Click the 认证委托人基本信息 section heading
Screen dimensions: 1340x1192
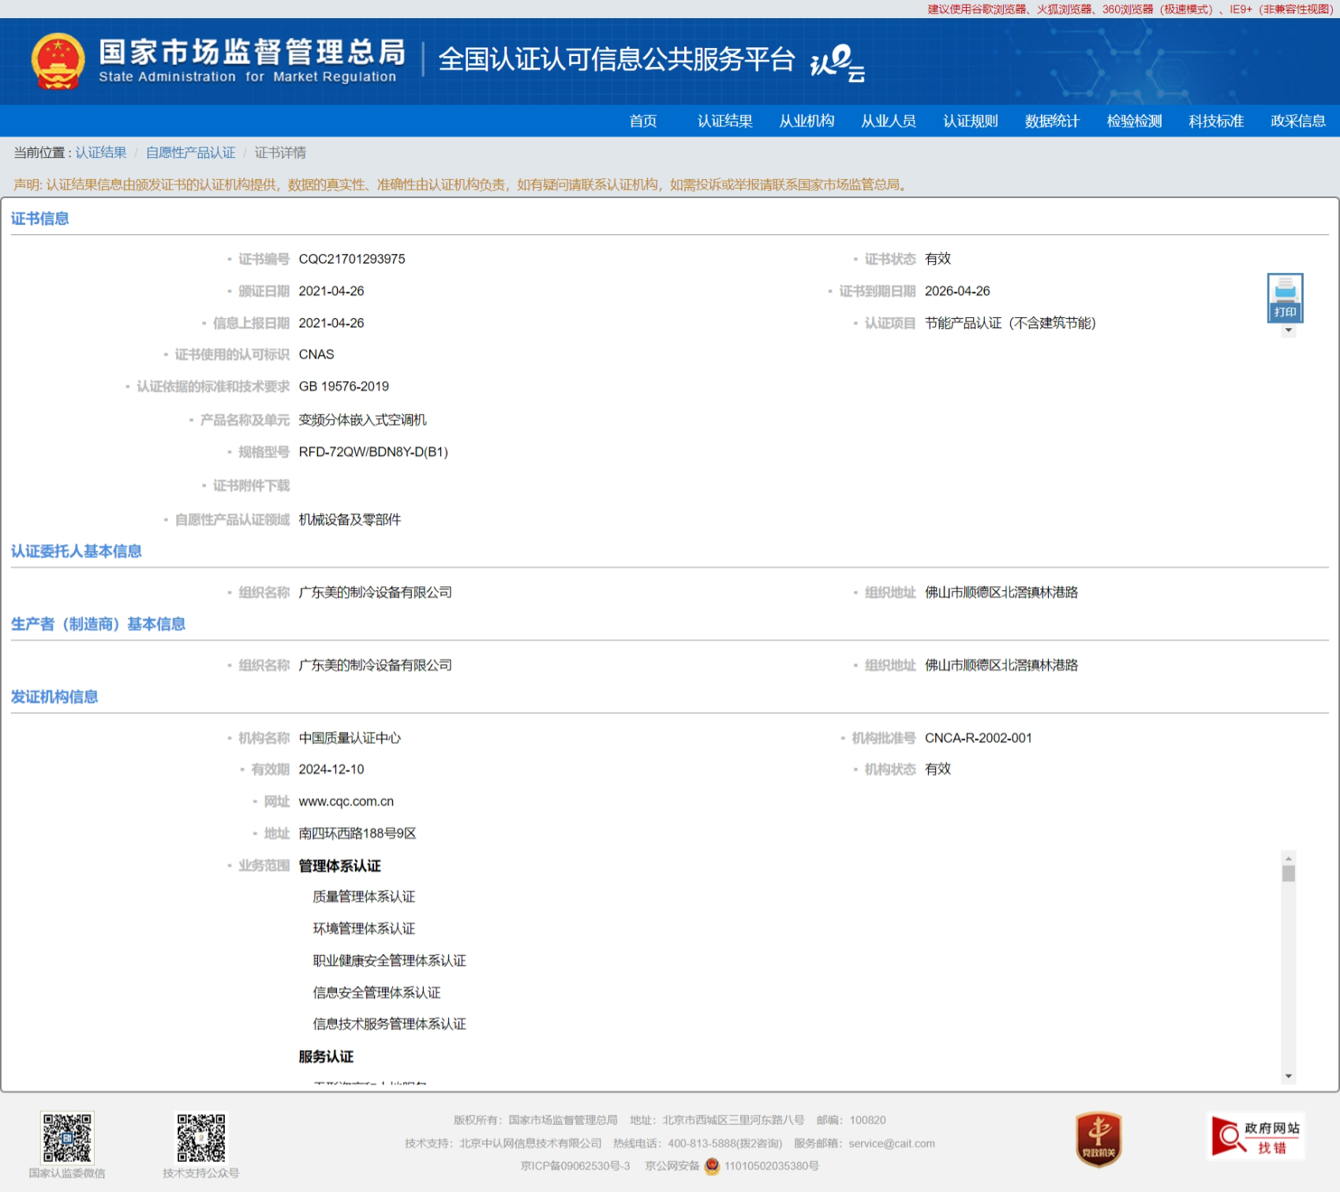click(77, 551)
